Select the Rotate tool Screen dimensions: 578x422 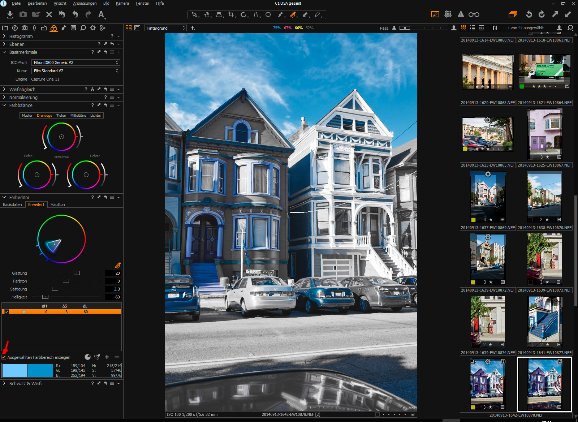click(244, 15)
